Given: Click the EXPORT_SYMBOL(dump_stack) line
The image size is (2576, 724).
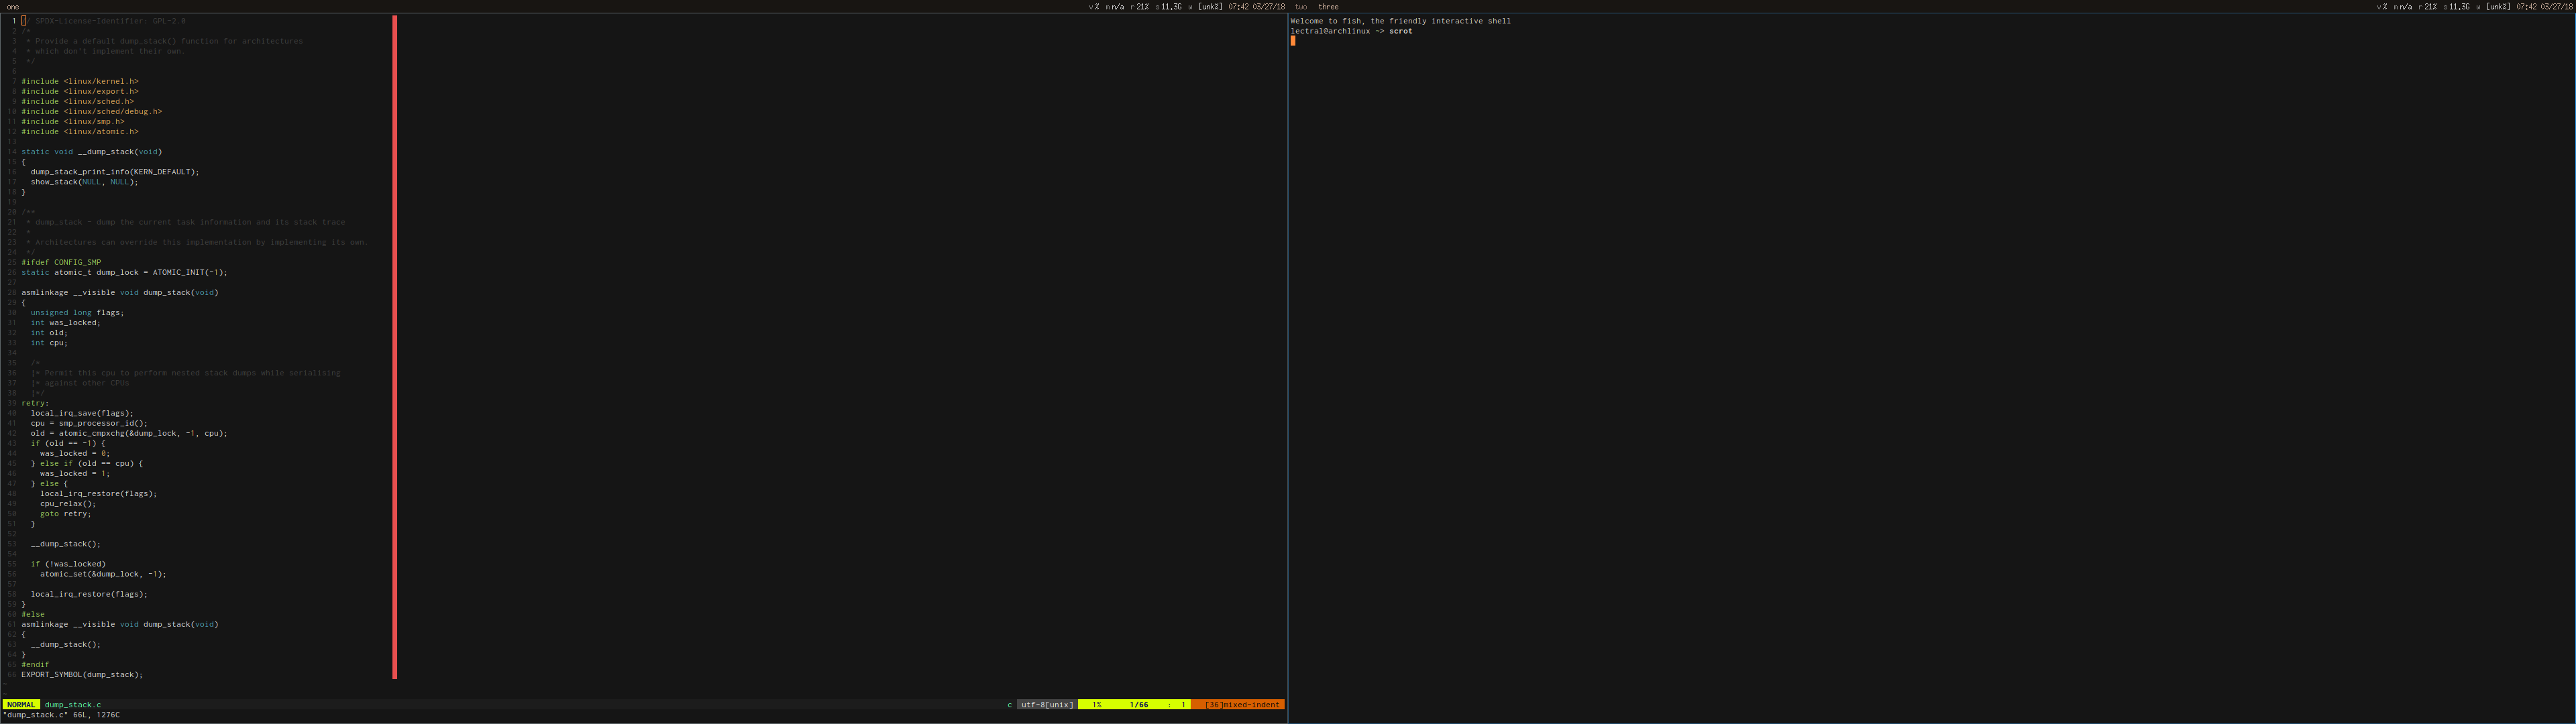Looking at the screenshot, I should (82, 675).
